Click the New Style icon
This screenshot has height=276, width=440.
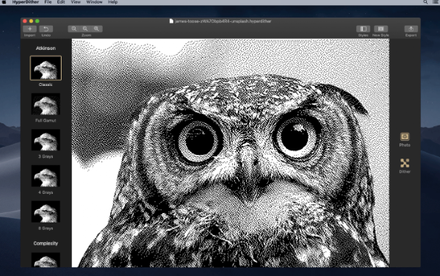381,29
